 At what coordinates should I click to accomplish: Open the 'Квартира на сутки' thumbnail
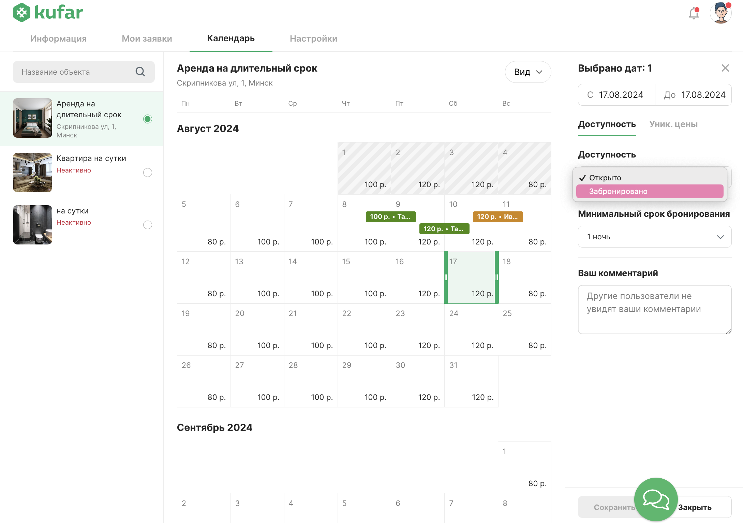pos(32,173)
